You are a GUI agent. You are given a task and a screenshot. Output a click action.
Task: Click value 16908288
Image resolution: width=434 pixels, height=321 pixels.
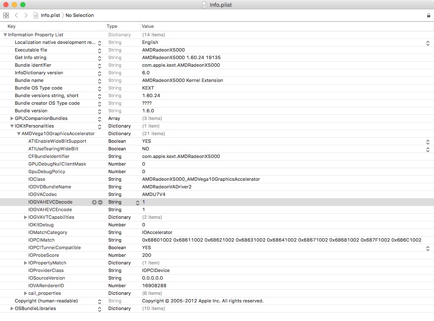[154, 286]
